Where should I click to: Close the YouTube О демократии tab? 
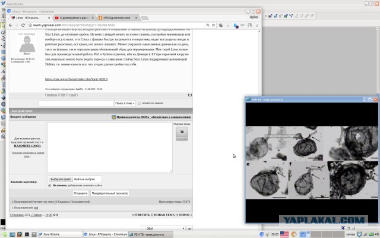(x=93, y=18)
